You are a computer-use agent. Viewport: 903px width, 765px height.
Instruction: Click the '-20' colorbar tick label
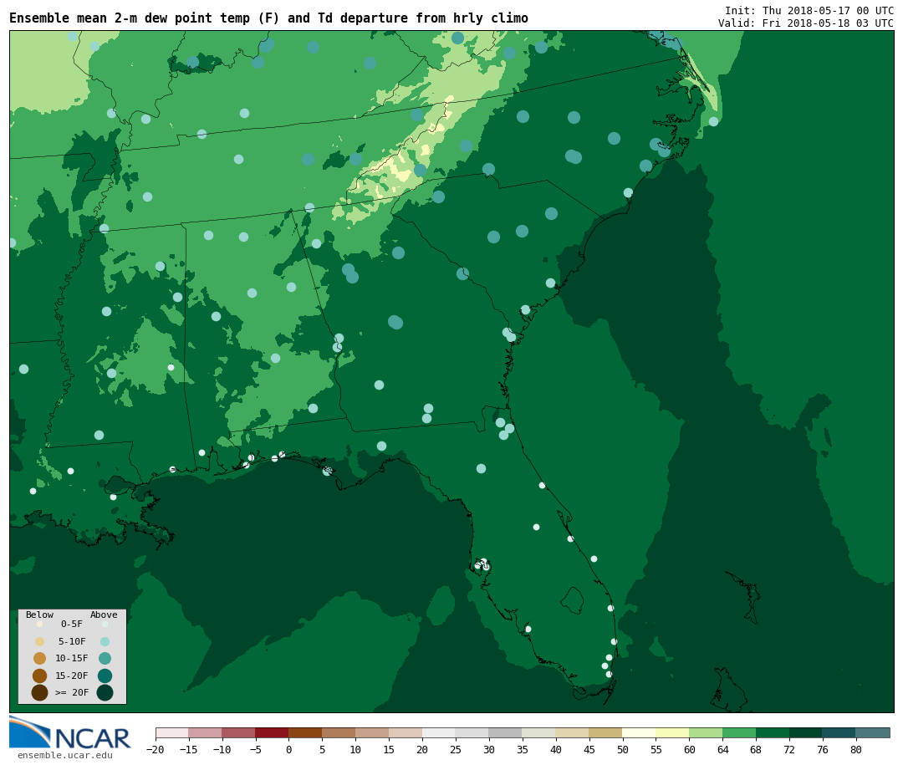pyautogui.click(x=155, y=749)
